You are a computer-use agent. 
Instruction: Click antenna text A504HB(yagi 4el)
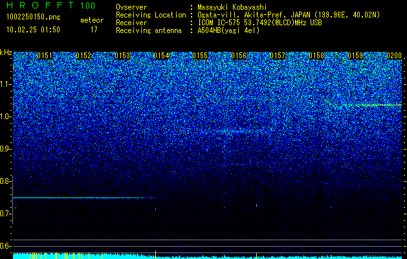(x=228, y=30)
